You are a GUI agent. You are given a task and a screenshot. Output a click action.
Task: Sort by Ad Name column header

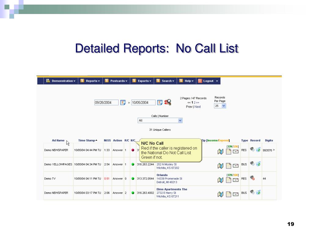(58, 140)
